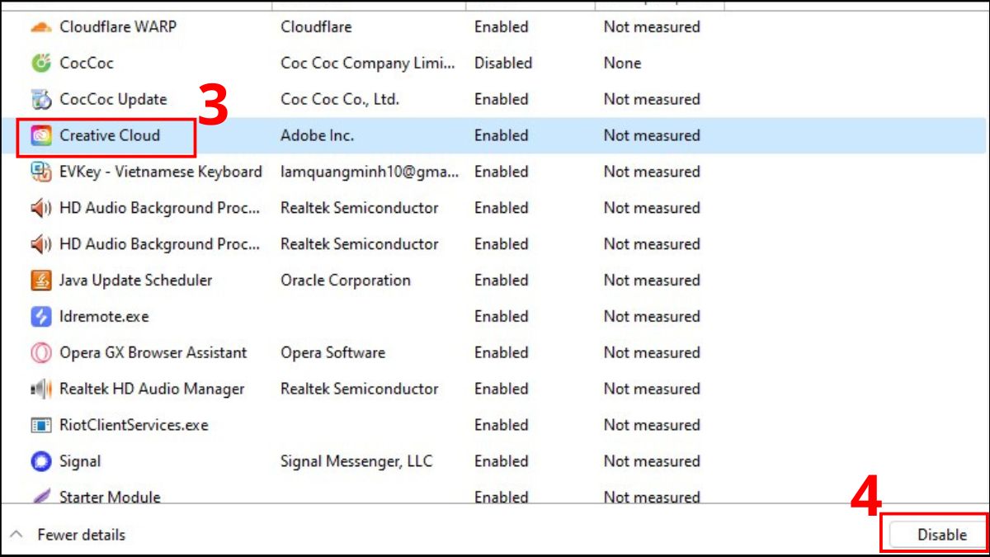Click the ldremote.exe icon
This screenshot has height=557, width=990.
(x=40, y=317)
